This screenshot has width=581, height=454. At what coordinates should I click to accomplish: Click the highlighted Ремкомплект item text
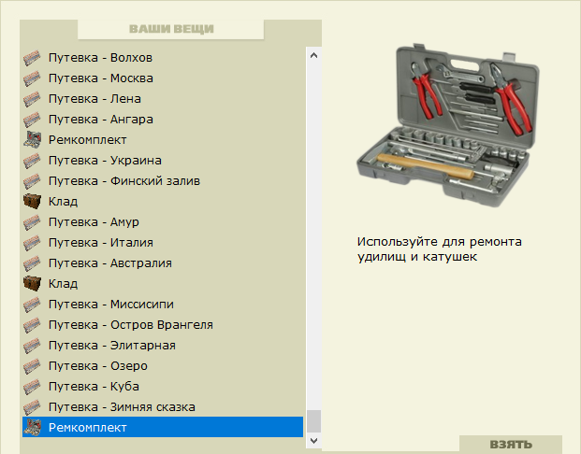coord(88,427)
